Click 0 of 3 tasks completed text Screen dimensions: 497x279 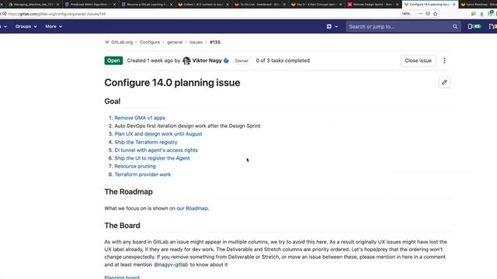coord(283,60)
